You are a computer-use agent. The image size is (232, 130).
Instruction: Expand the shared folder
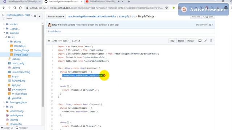pos(8,42)
